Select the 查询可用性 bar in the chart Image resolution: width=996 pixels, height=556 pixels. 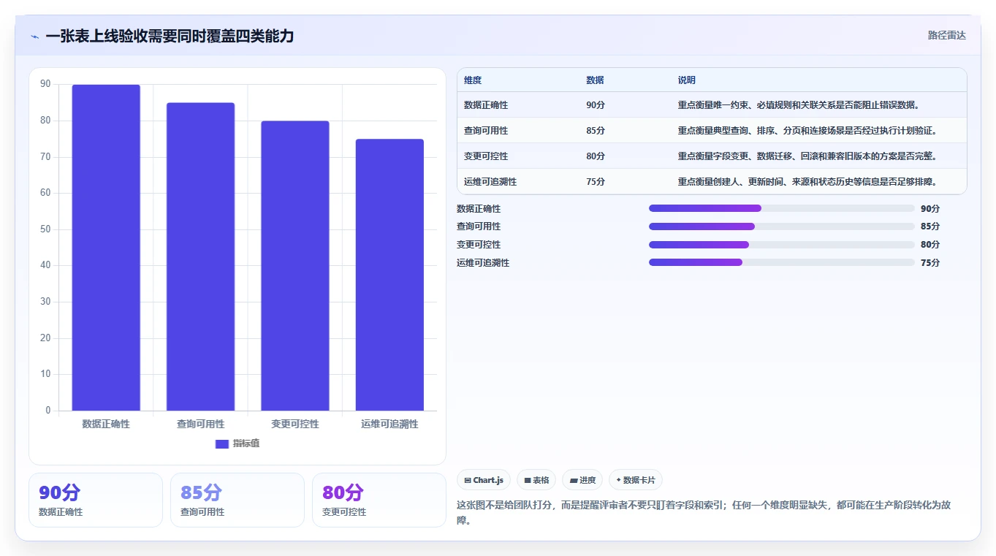tap(200, 256)
